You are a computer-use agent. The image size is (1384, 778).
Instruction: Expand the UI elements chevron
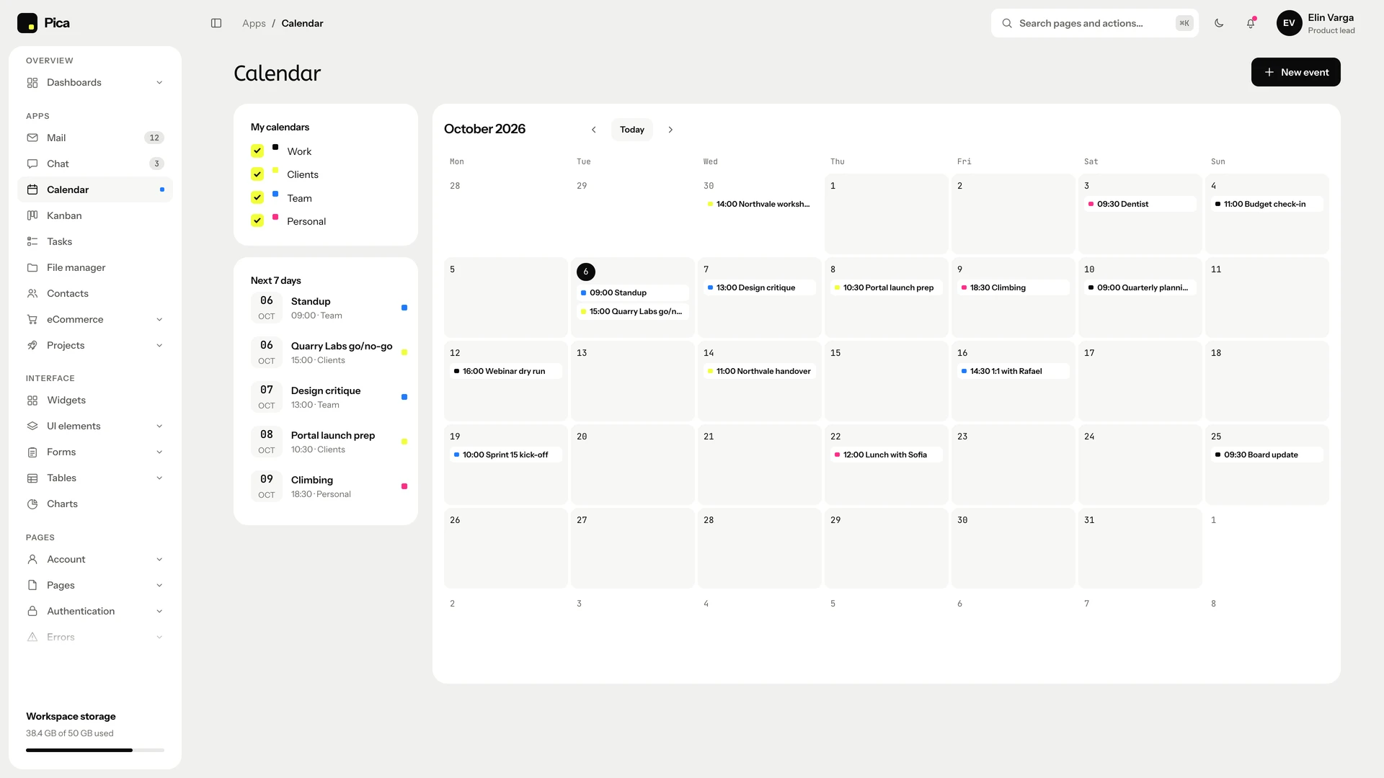[159, 426]
